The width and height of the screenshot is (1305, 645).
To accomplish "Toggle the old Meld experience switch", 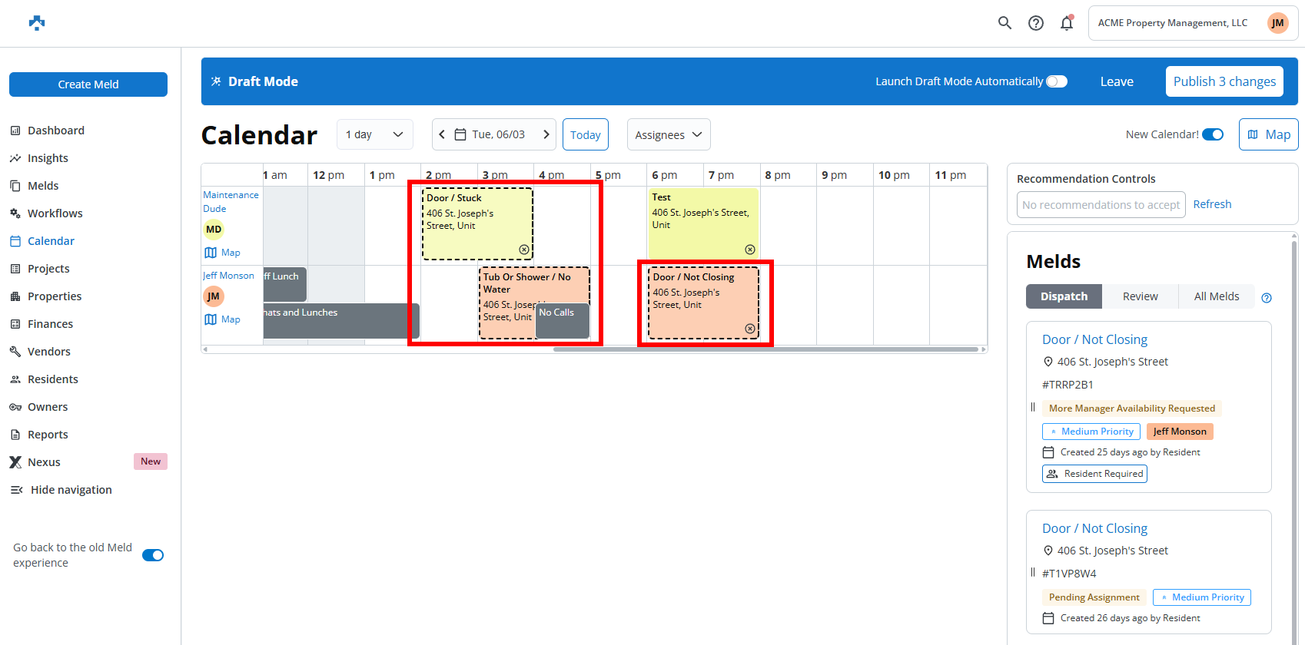I will click(153, 555).
